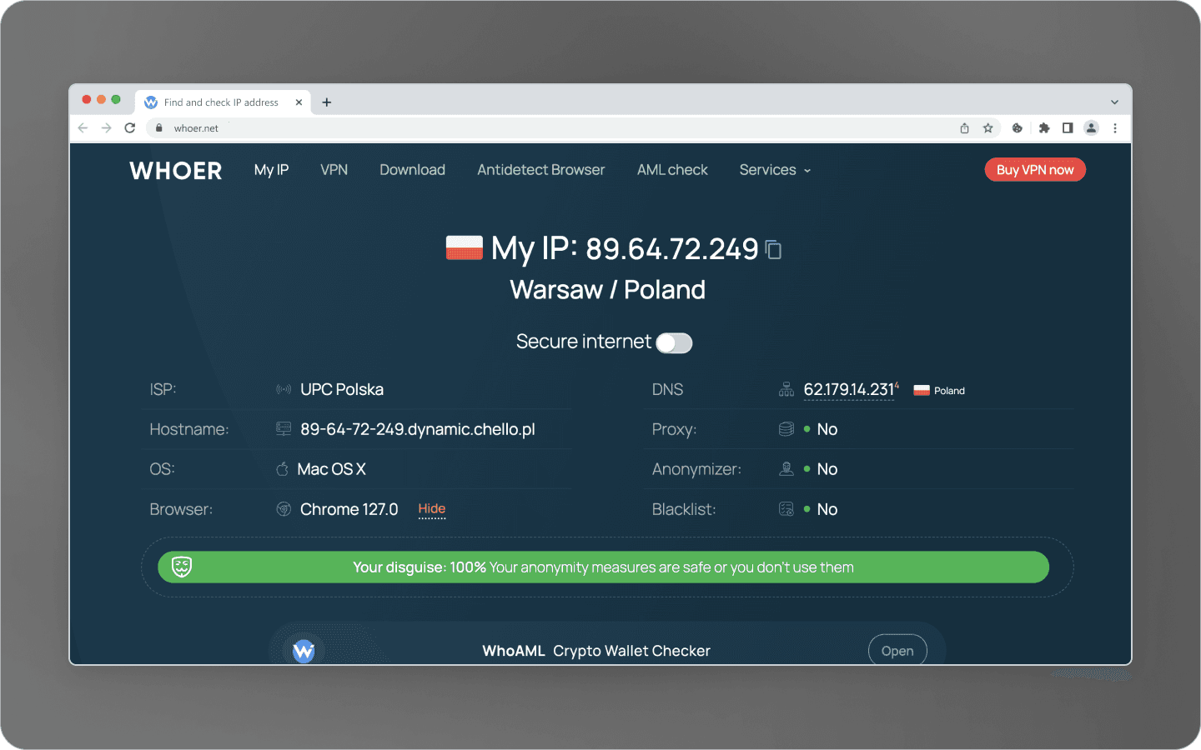Click the DNS network icon
This screenshot has width=1201, height=750.
tap(786, 389)
